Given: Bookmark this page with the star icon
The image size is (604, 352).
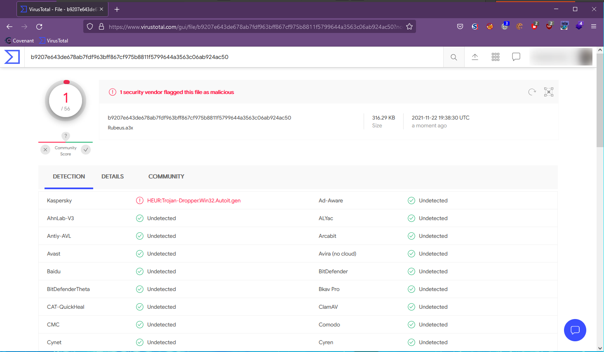Looking at the screenshot, I should (409, 26).
